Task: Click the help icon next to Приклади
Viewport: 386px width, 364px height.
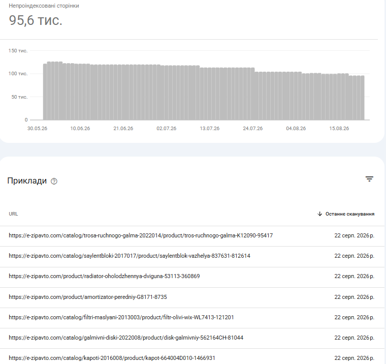Action: click(x=54, y=181)
